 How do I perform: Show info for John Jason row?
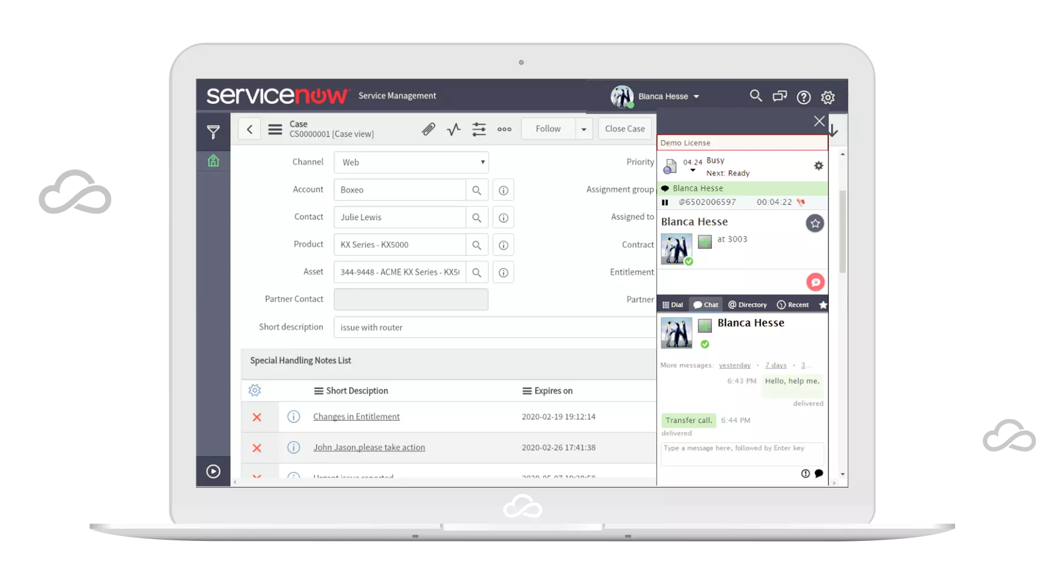[x=293, y=447]
